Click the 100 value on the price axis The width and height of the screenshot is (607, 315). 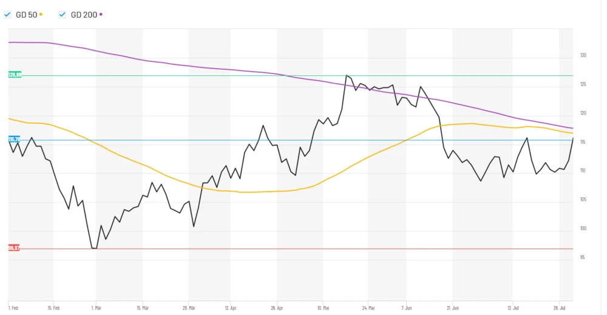point(583,228)
